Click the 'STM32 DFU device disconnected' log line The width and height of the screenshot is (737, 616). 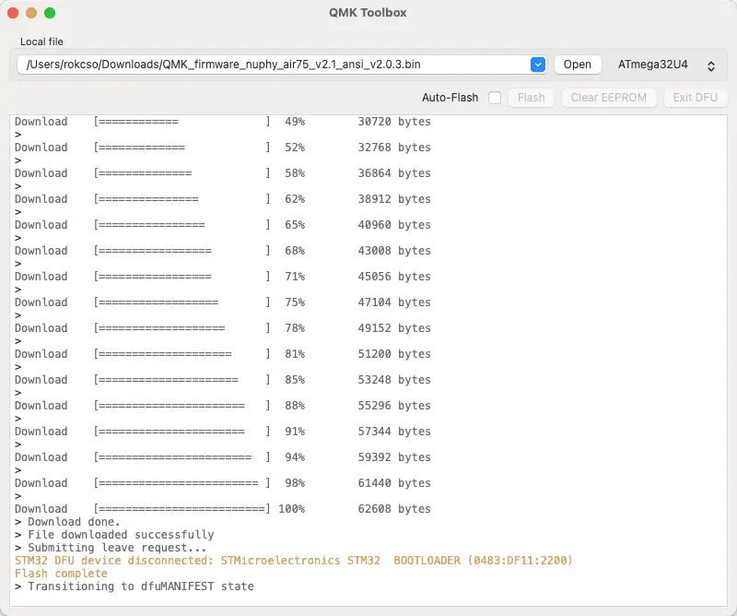point(294,561)
